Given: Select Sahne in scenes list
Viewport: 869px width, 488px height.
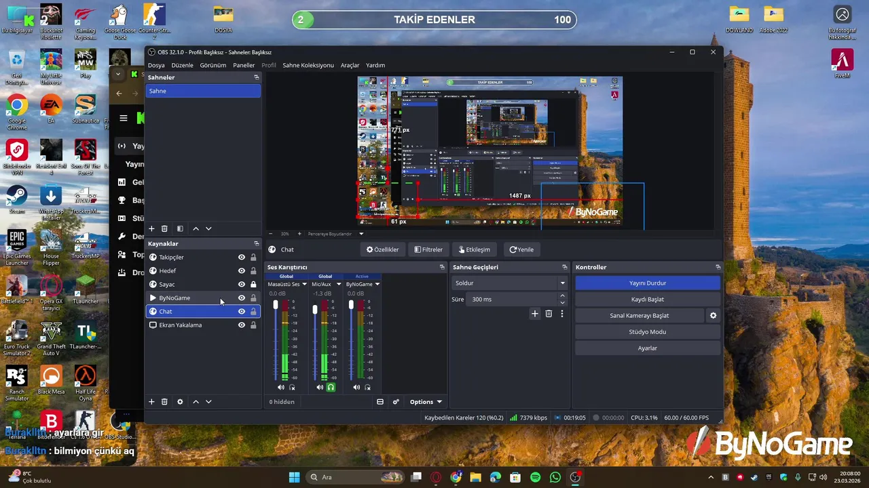Looking at the screenshot, I should coord(203,91).
